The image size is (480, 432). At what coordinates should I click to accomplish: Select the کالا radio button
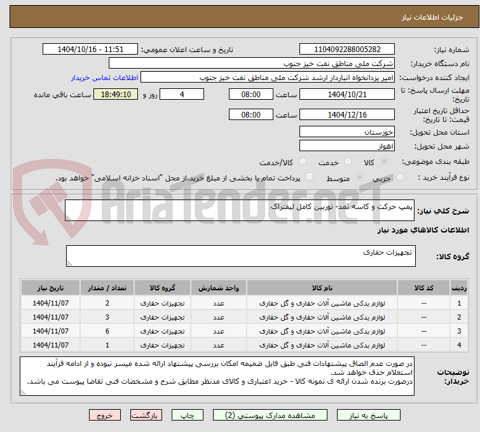384,161
